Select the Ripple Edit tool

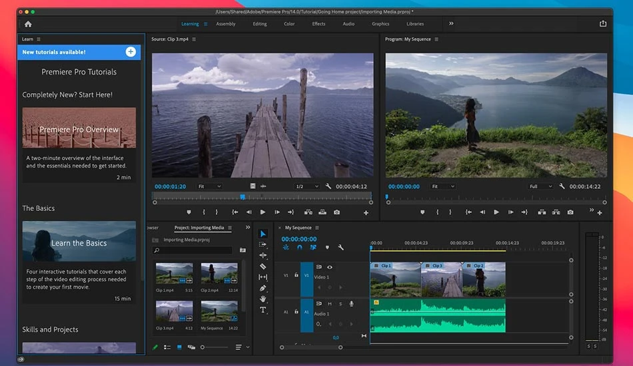coord(263,255)
